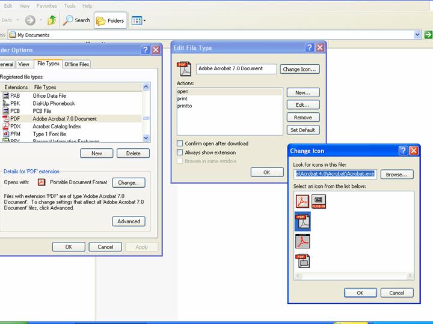The image size is (433, 324).
Task: Click Browse... in Change Icon dialog
Action: (x=397, y=175)
